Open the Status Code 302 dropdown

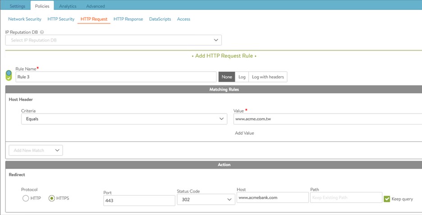206,200
